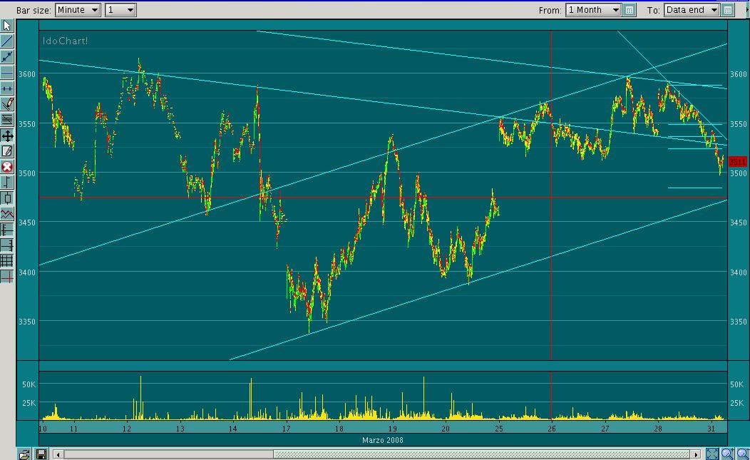Click the zoom out magnifier icon

coord(743,454)
